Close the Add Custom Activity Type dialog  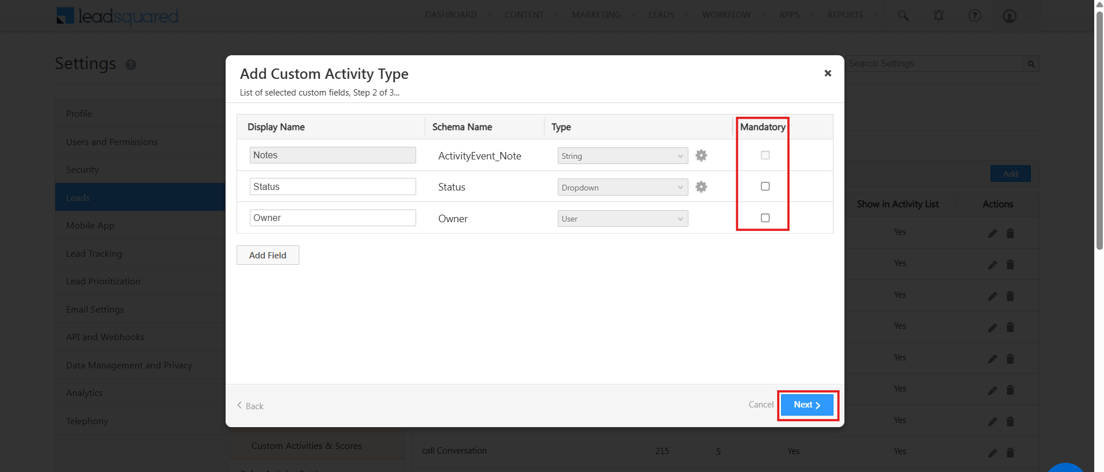click(x=828, y=73)
